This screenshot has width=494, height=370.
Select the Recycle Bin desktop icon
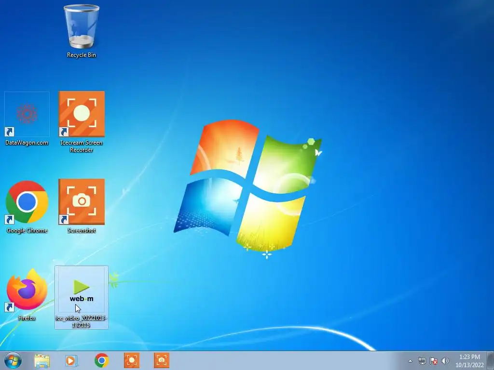[x=81, y=31]
